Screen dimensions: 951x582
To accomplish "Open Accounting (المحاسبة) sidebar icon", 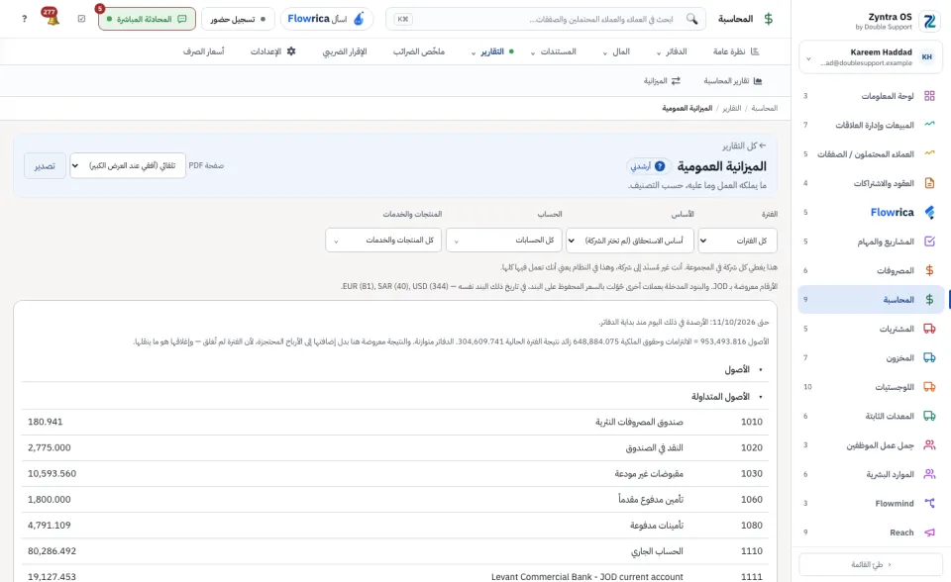I will 929,300.
